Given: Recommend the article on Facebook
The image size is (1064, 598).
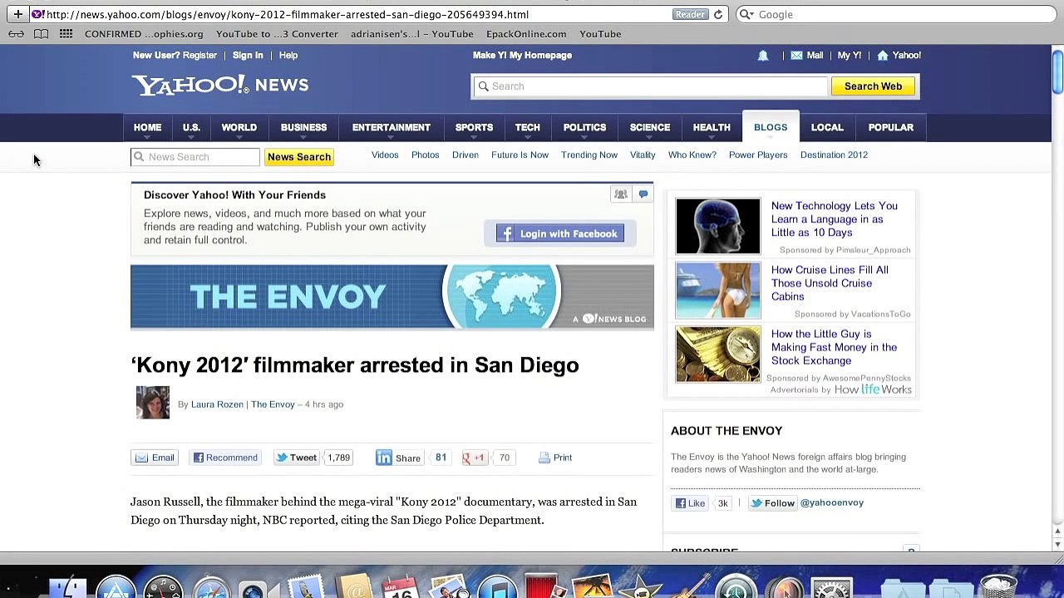Looking at the screenshot, I should click(225, 458).
